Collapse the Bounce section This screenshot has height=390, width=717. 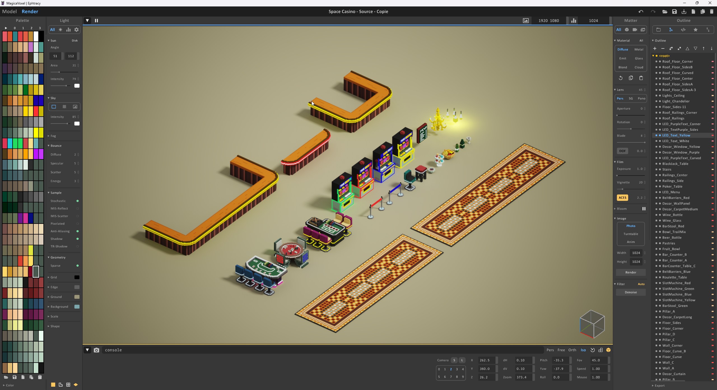pyautogui.click(x=56, y=146)
